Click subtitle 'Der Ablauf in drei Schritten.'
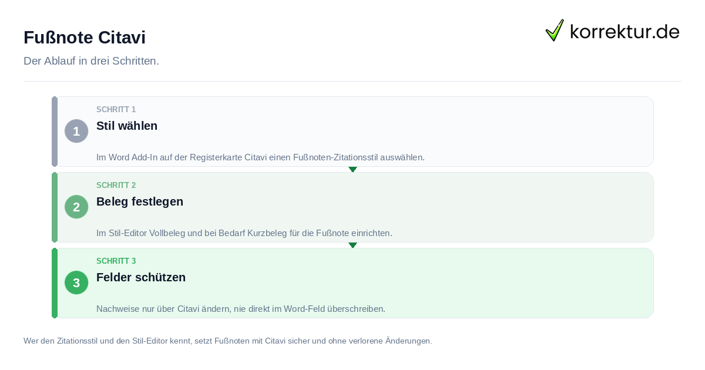Screen dimensions: 705x370 pyautogui.click(x=91, y=61)
